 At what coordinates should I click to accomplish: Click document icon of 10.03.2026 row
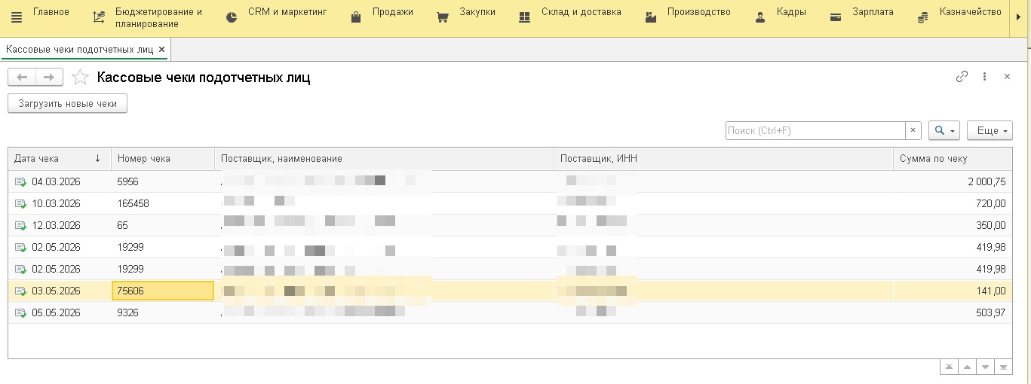[20, 203]
